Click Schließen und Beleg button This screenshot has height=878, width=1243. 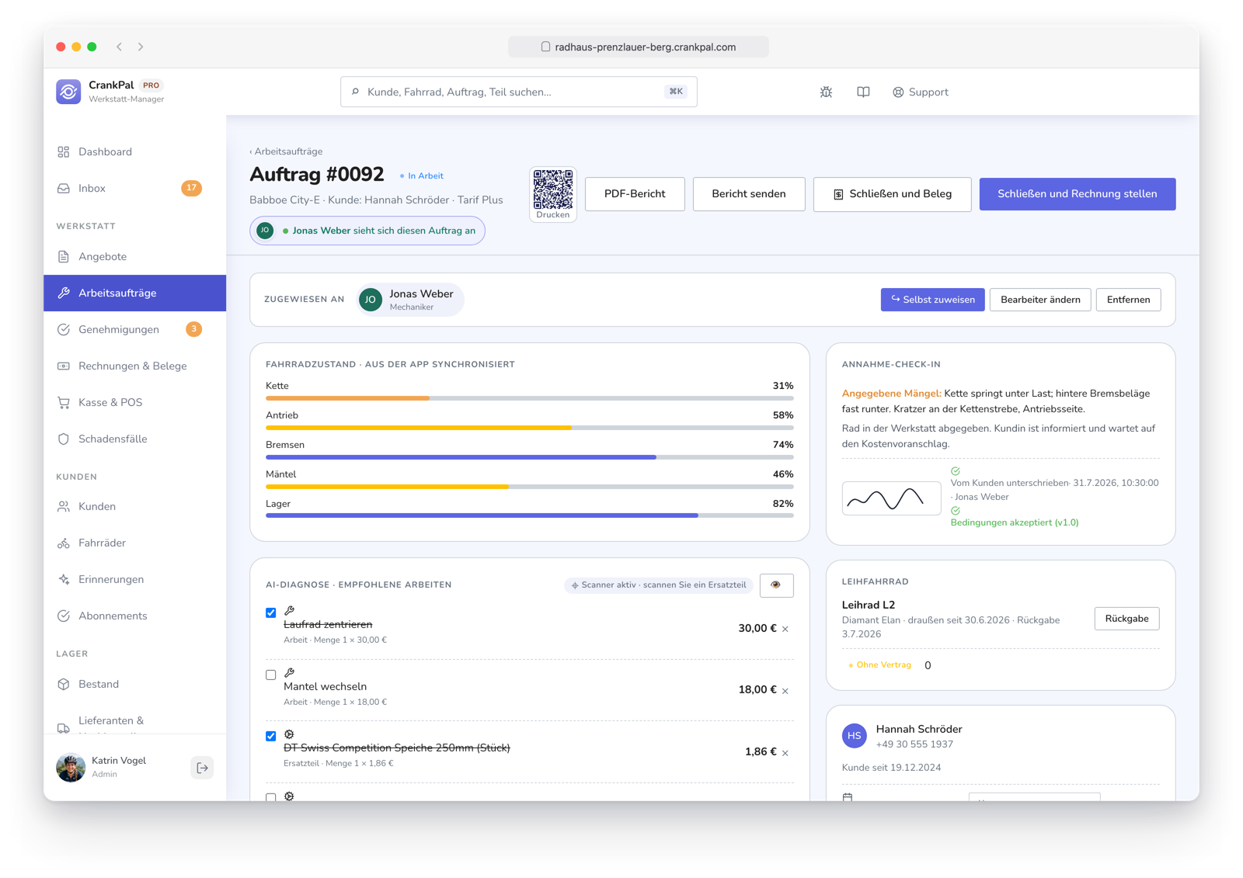pos(892,194)
